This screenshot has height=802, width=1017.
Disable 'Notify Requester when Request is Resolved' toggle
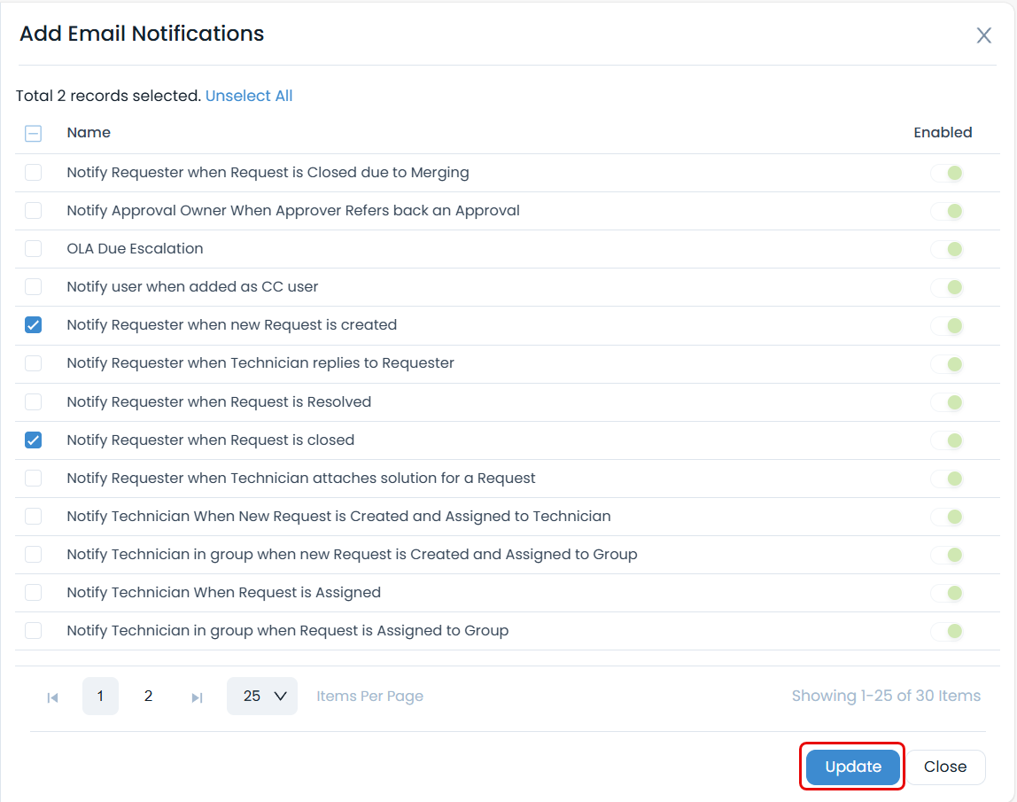point(948,401)
